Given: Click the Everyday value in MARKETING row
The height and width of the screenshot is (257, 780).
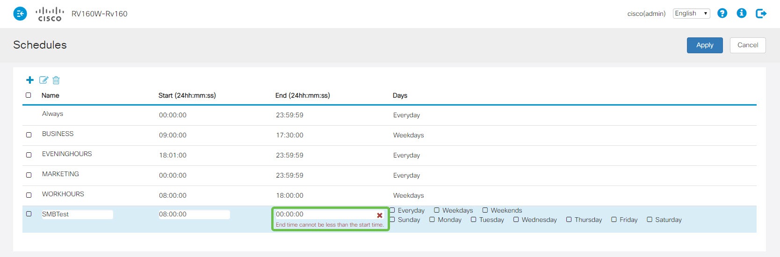Looking at the screenshot, I should (406, 175).
